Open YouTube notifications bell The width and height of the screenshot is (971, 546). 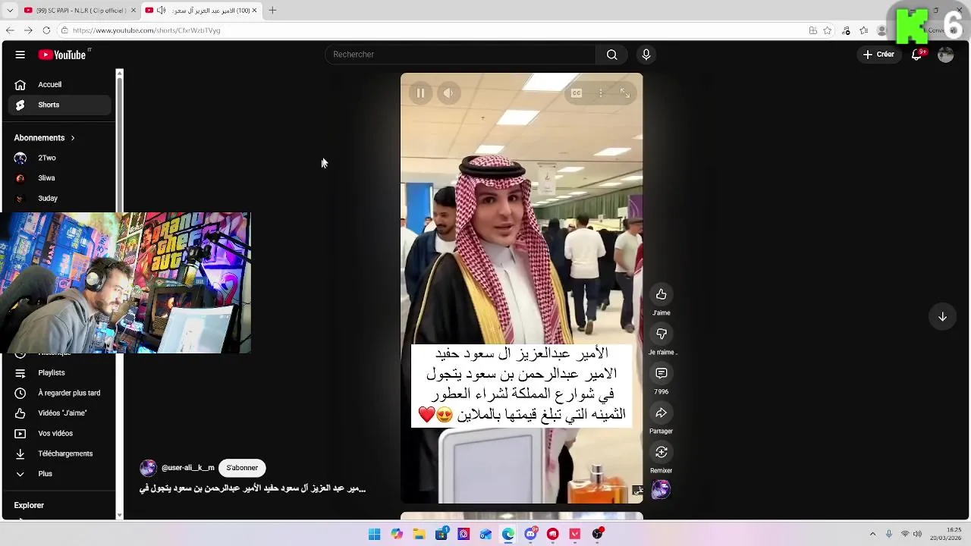(x=917, y=55)
